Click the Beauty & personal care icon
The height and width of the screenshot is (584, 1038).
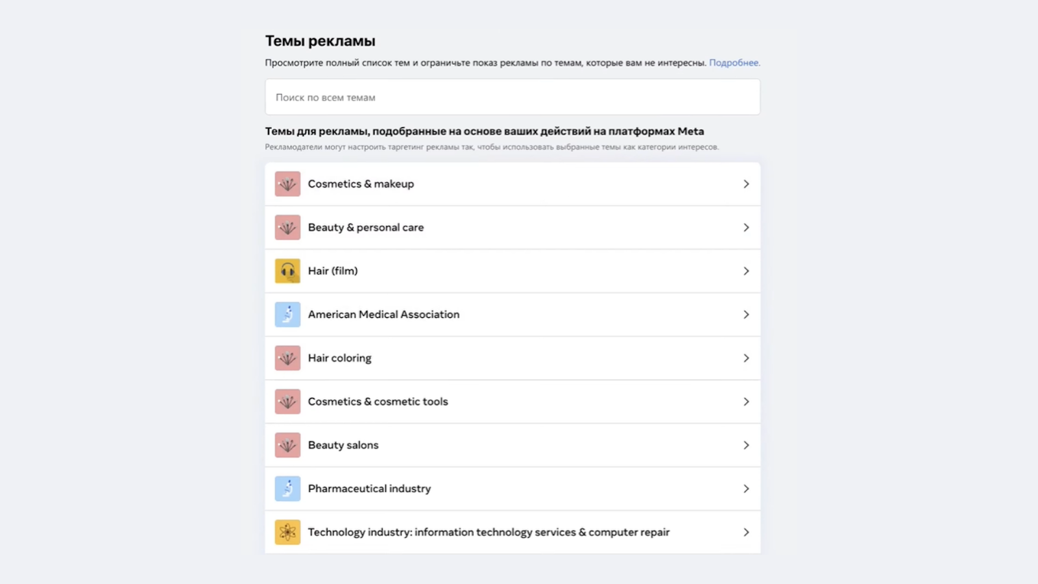287,228
